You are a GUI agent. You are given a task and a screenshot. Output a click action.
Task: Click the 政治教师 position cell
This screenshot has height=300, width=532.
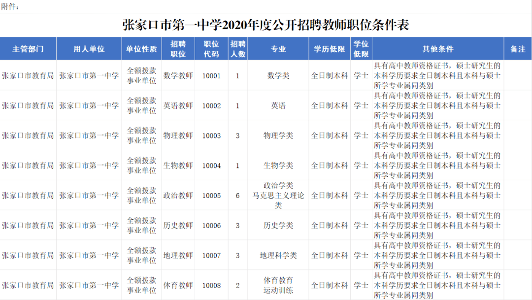(x=178, y=195)
